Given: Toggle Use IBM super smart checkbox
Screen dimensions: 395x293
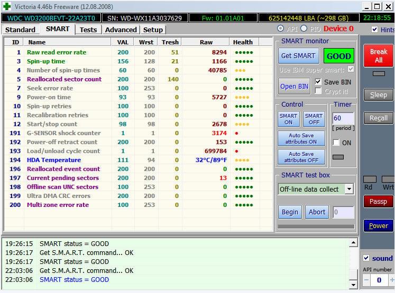Looking at the screenshot, I should tap(351, 69).
